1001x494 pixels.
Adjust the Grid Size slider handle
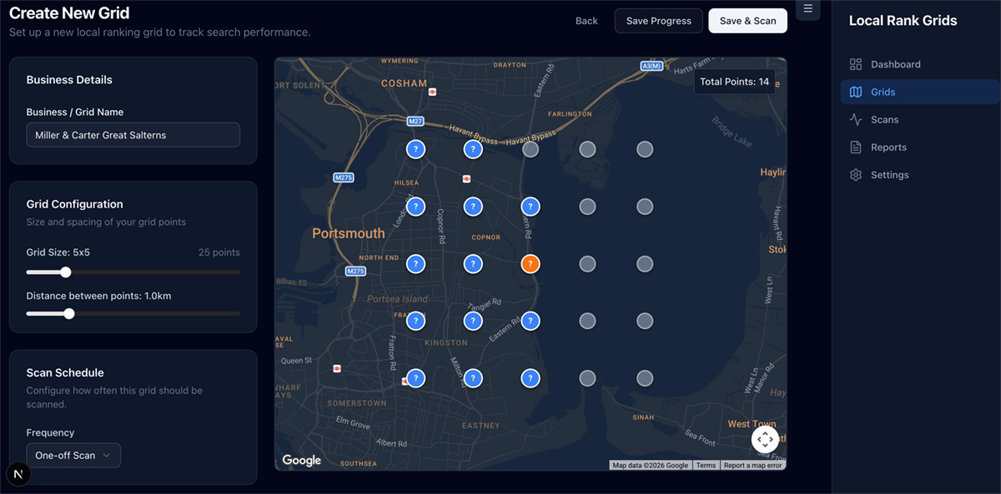coord(66,272)
